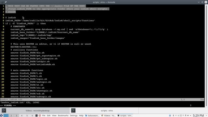
Task: Click the ntx.sh source line
Action: point(27,88)
